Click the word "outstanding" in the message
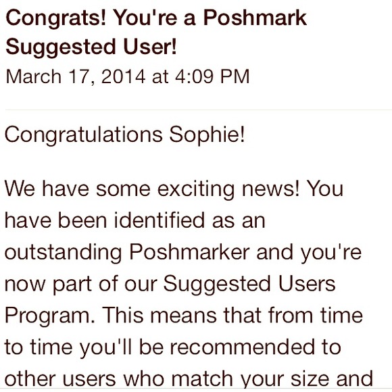Image resolution: width=392 pixels, height=392 pixels. point(64,253)
